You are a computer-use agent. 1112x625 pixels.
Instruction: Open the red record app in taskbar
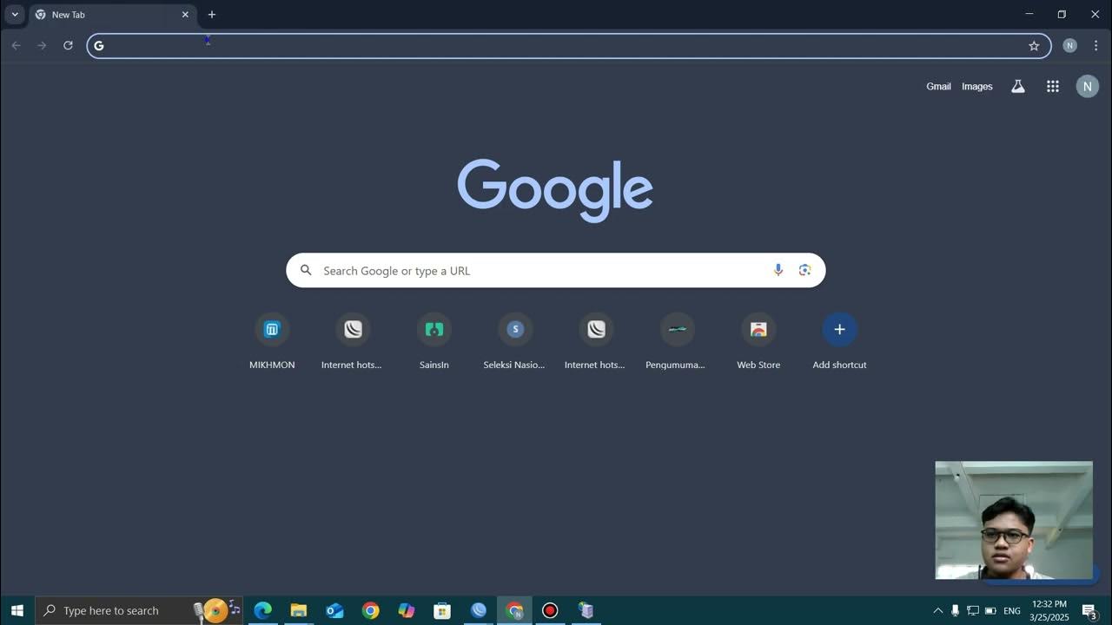click(x=550, y=610)
